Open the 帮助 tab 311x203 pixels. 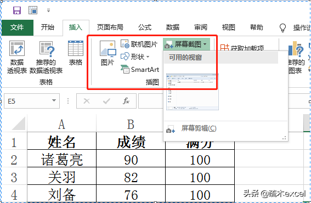pyautogui.click(x=257, y=27)
